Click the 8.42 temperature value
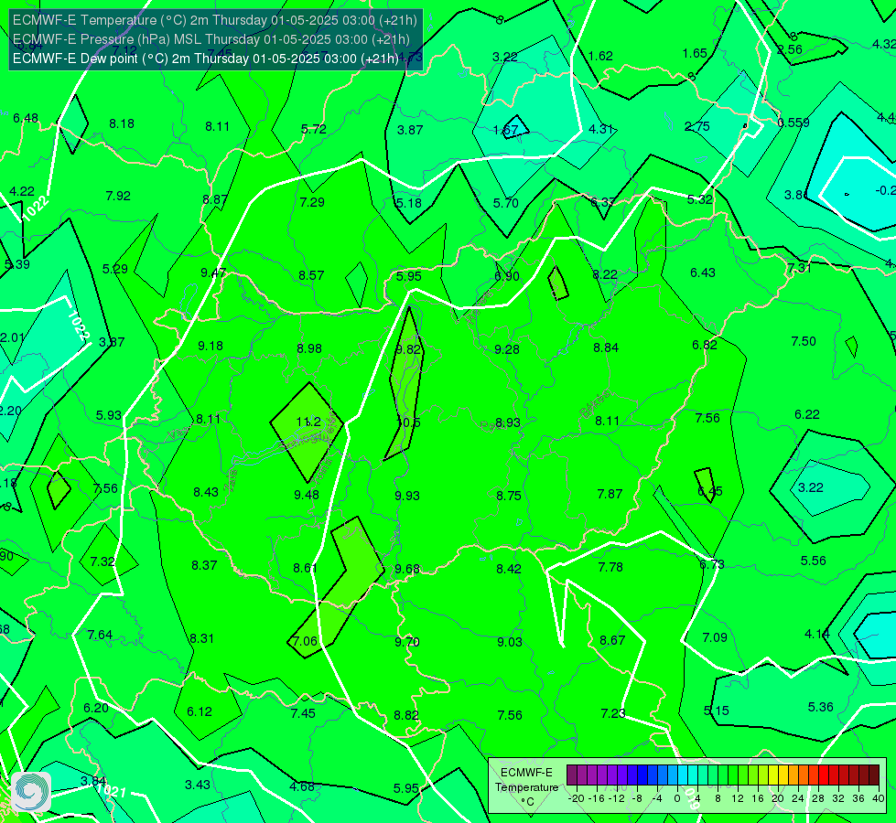The image size is (896, 823). tap(509, 569)
